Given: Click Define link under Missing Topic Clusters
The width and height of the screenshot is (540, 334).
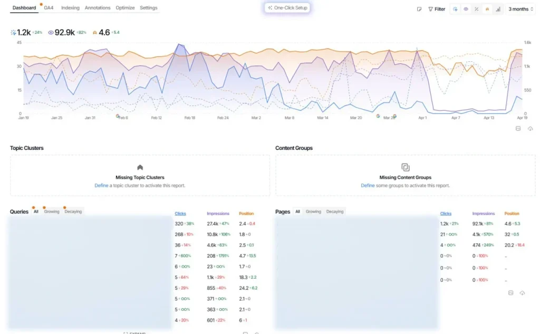Looking at the screenshot, I should tap(101, 186).
